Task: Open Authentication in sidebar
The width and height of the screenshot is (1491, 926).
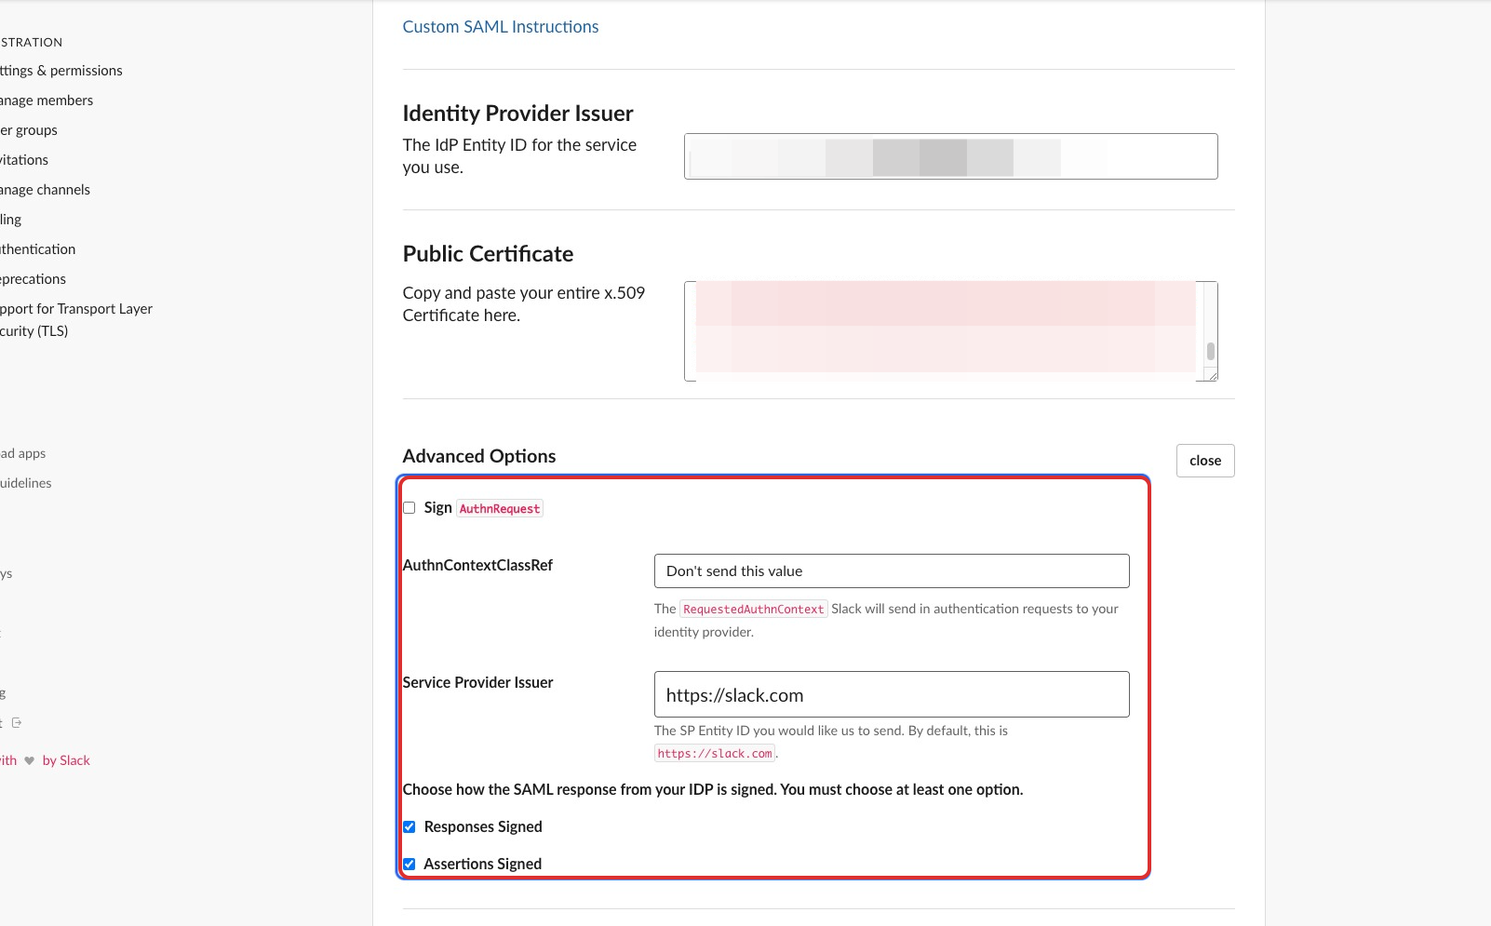Action: click(x=37, y=249)
